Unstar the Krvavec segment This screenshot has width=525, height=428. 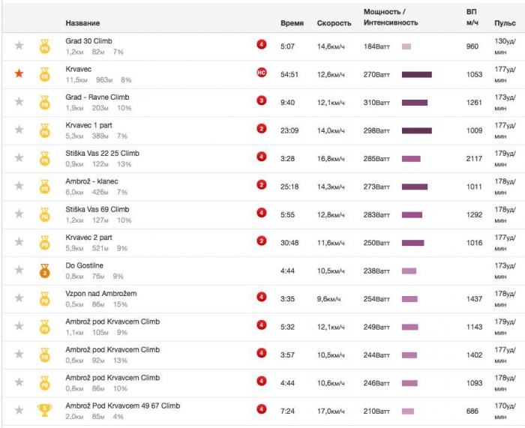[19, 73]
